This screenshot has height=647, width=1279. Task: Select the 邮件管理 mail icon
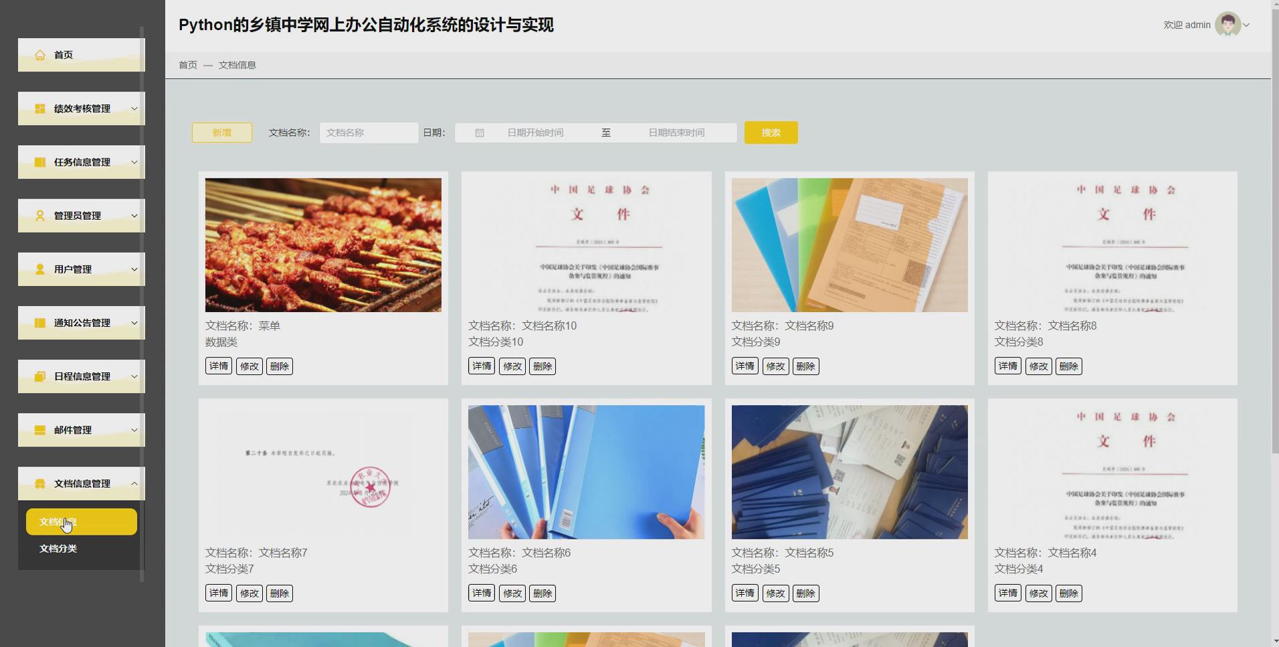coord(39,430)
